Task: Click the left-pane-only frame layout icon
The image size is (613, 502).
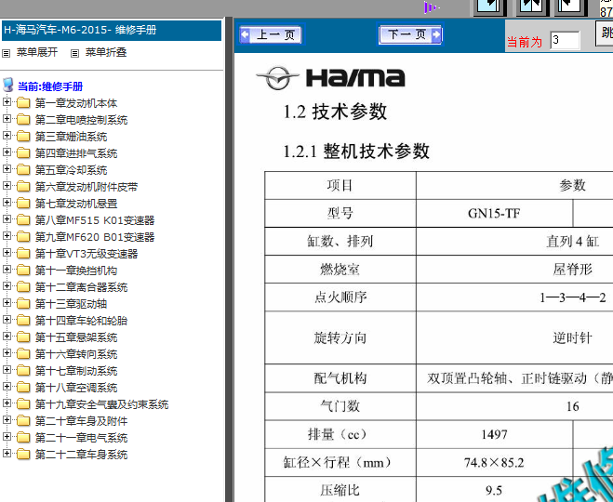Action: [490, 7]
